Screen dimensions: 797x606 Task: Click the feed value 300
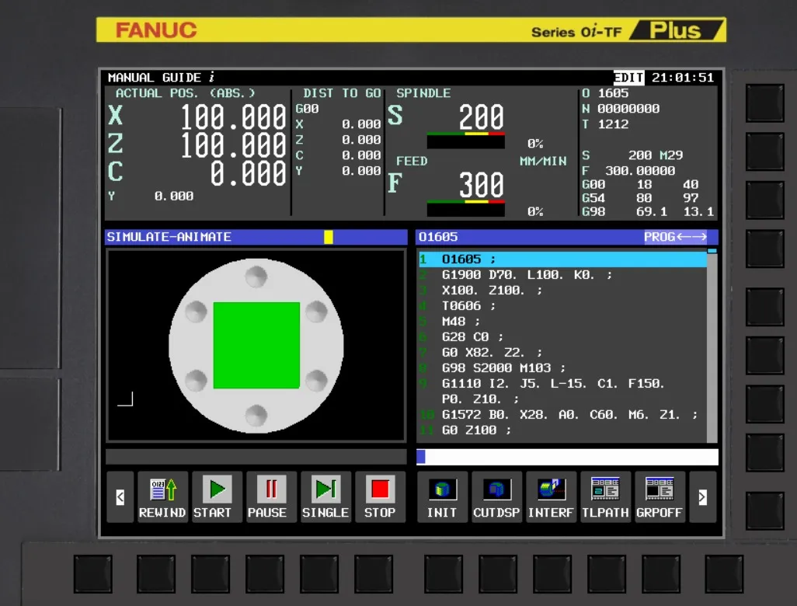click(x=481, y=185)
